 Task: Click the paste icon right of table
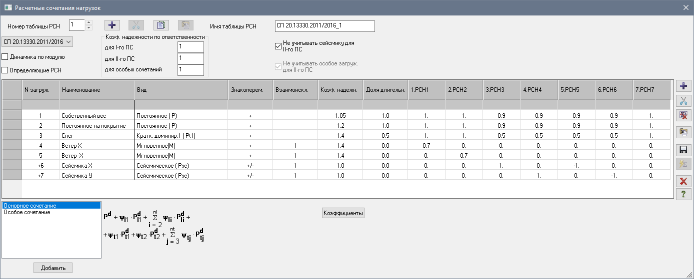[x=683, y=132]
